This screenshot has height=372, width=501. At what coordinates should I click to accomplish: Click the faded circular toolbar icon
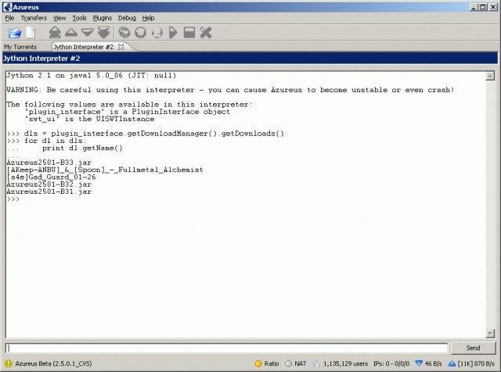(157, 33)
